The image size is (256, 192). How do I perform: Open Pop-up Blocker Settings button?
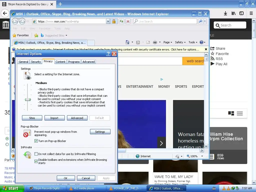(x=100, y=131)
